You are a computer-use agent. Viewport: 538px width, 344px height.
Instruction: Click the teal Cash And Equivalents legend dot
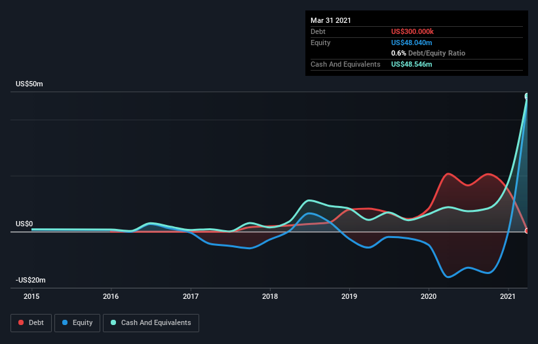(113, 322)
